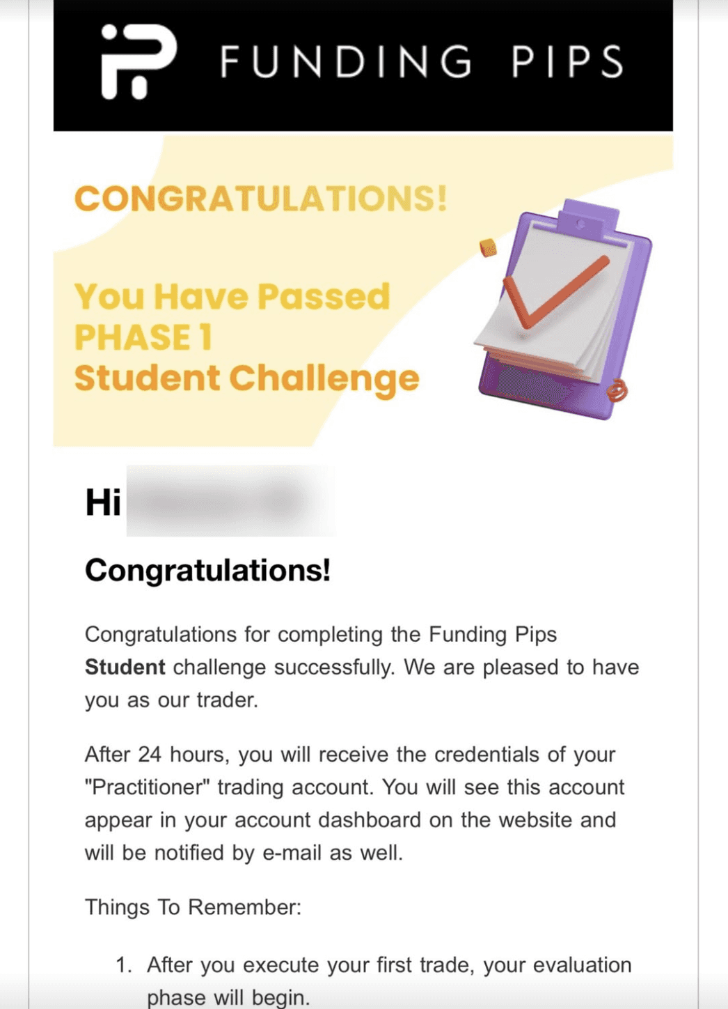
Task: Click the FUNDING PIPS header wordmark
Action: 422,61
